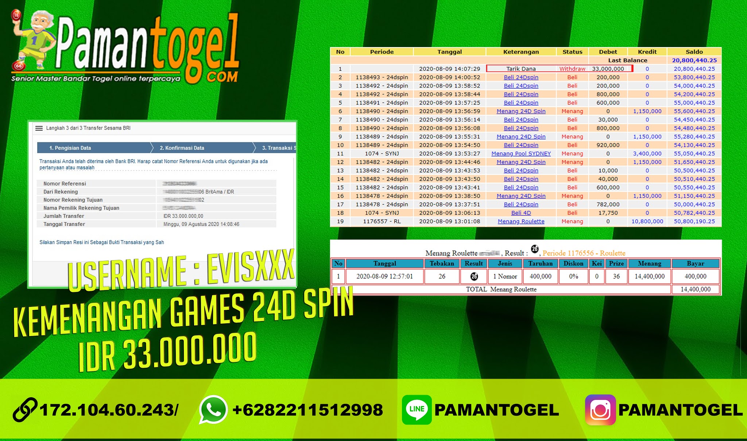Screen dimensions: 747x441
Task: Click the 'Beli 4D' link in row 18
Action: (521, 213)
